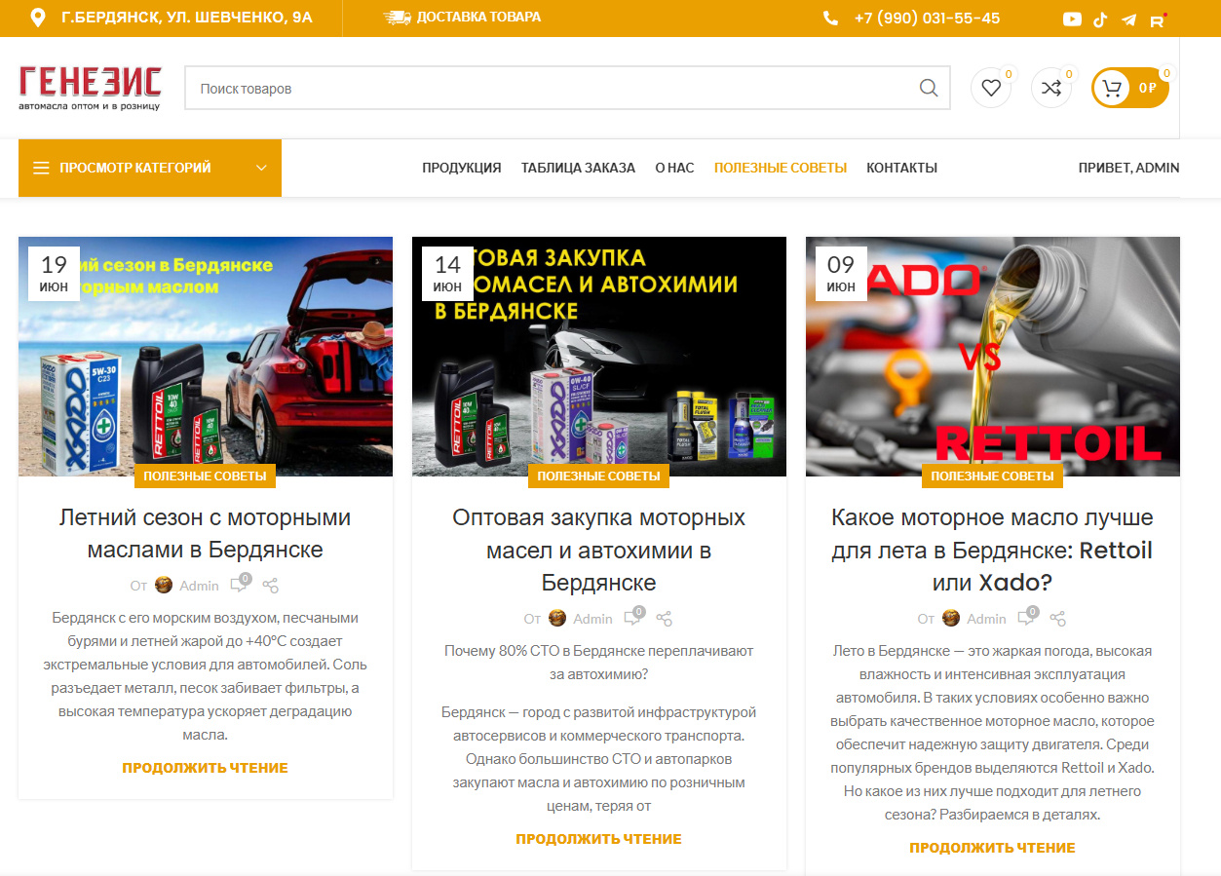
Task: Open comments icon under Летний сезон post
Action: (239, 585)
